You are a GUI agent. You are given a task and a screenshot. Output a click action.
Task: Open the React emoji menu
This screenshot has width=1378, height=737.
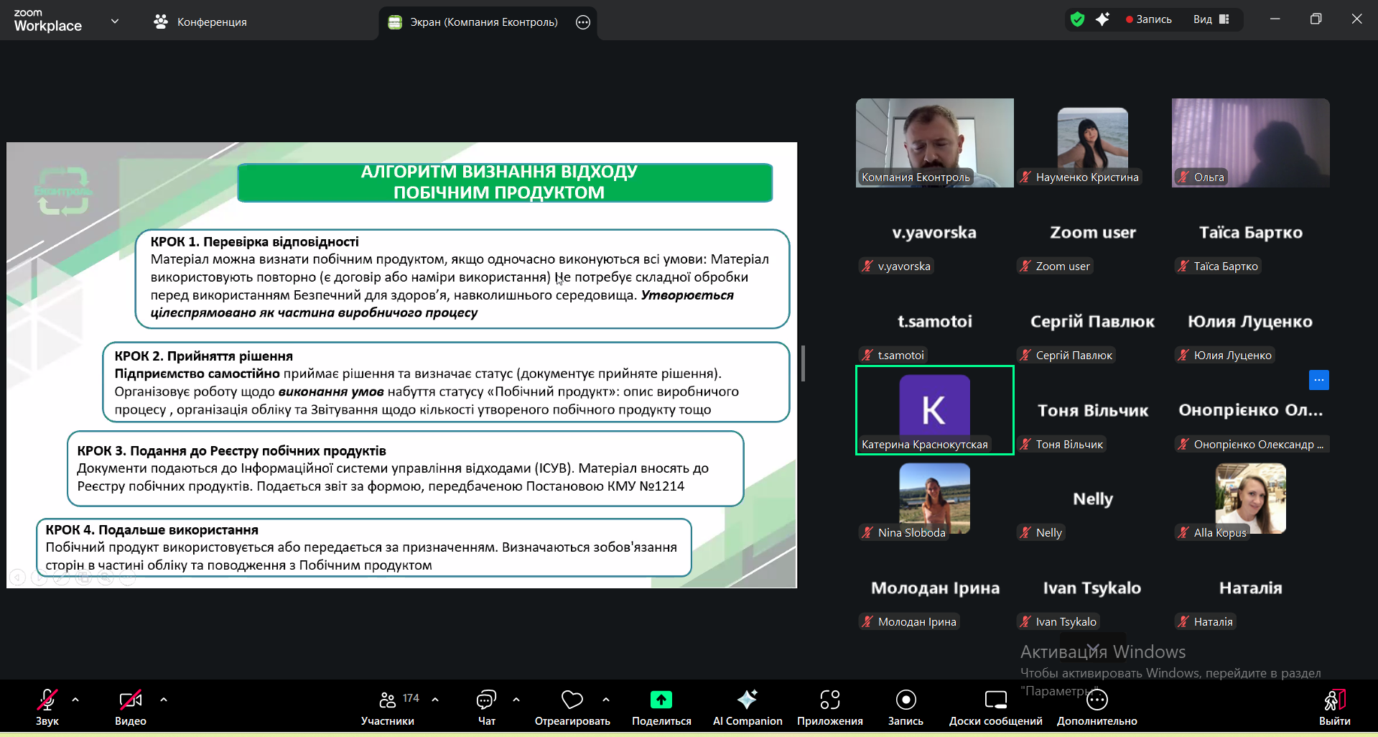[x=572, y=707]
